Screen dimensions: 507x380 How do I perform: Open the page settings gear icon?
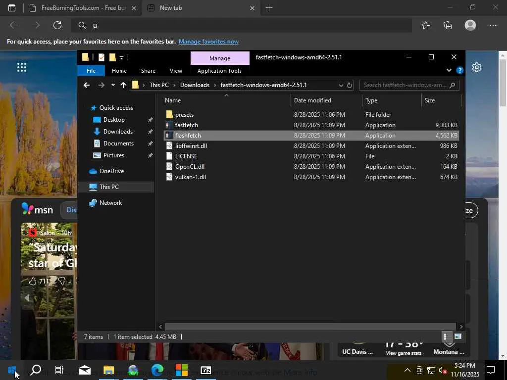click(x=476, y=68)
